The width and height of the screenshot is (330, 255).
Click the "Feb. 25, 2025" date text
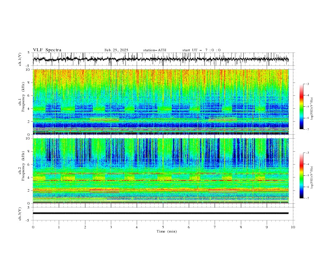click(116, 50)
